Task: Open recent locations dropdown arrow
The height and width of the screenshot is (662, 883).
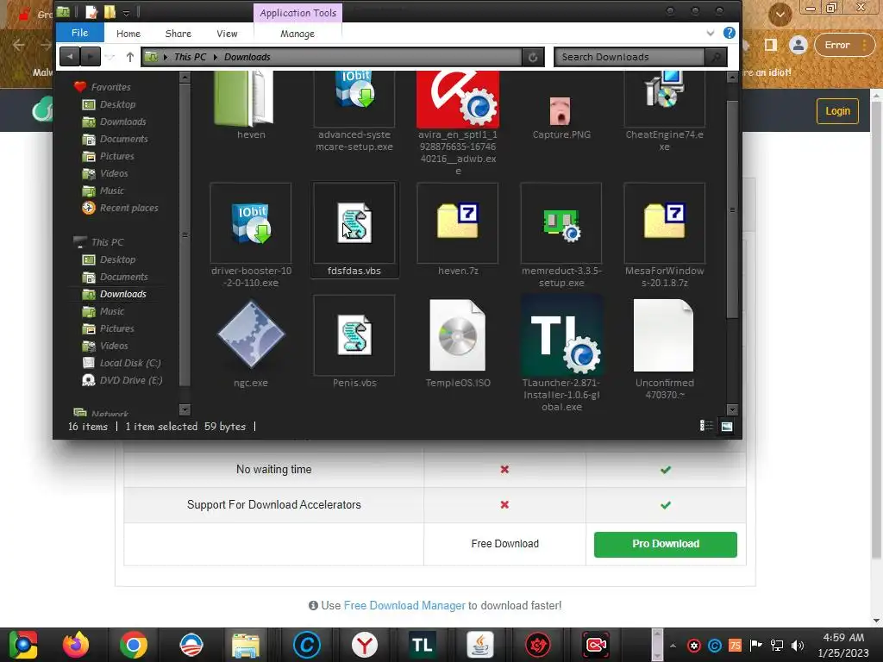Action: [110, 57]
